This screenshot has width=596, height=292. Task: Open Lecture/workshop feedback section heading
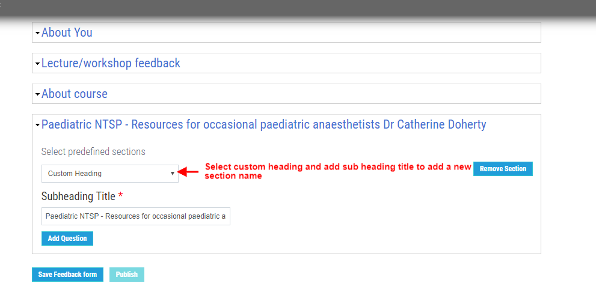pos(111,63)
